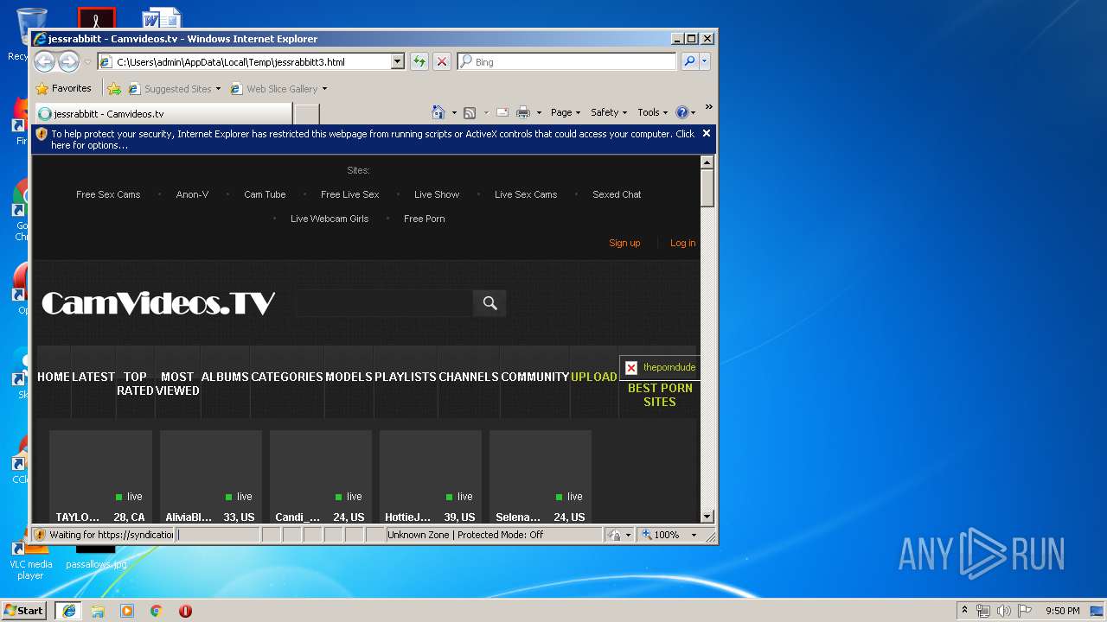Open a new blank tab
This screenshot has width=1107, height=622.
[x=307, y=114]
